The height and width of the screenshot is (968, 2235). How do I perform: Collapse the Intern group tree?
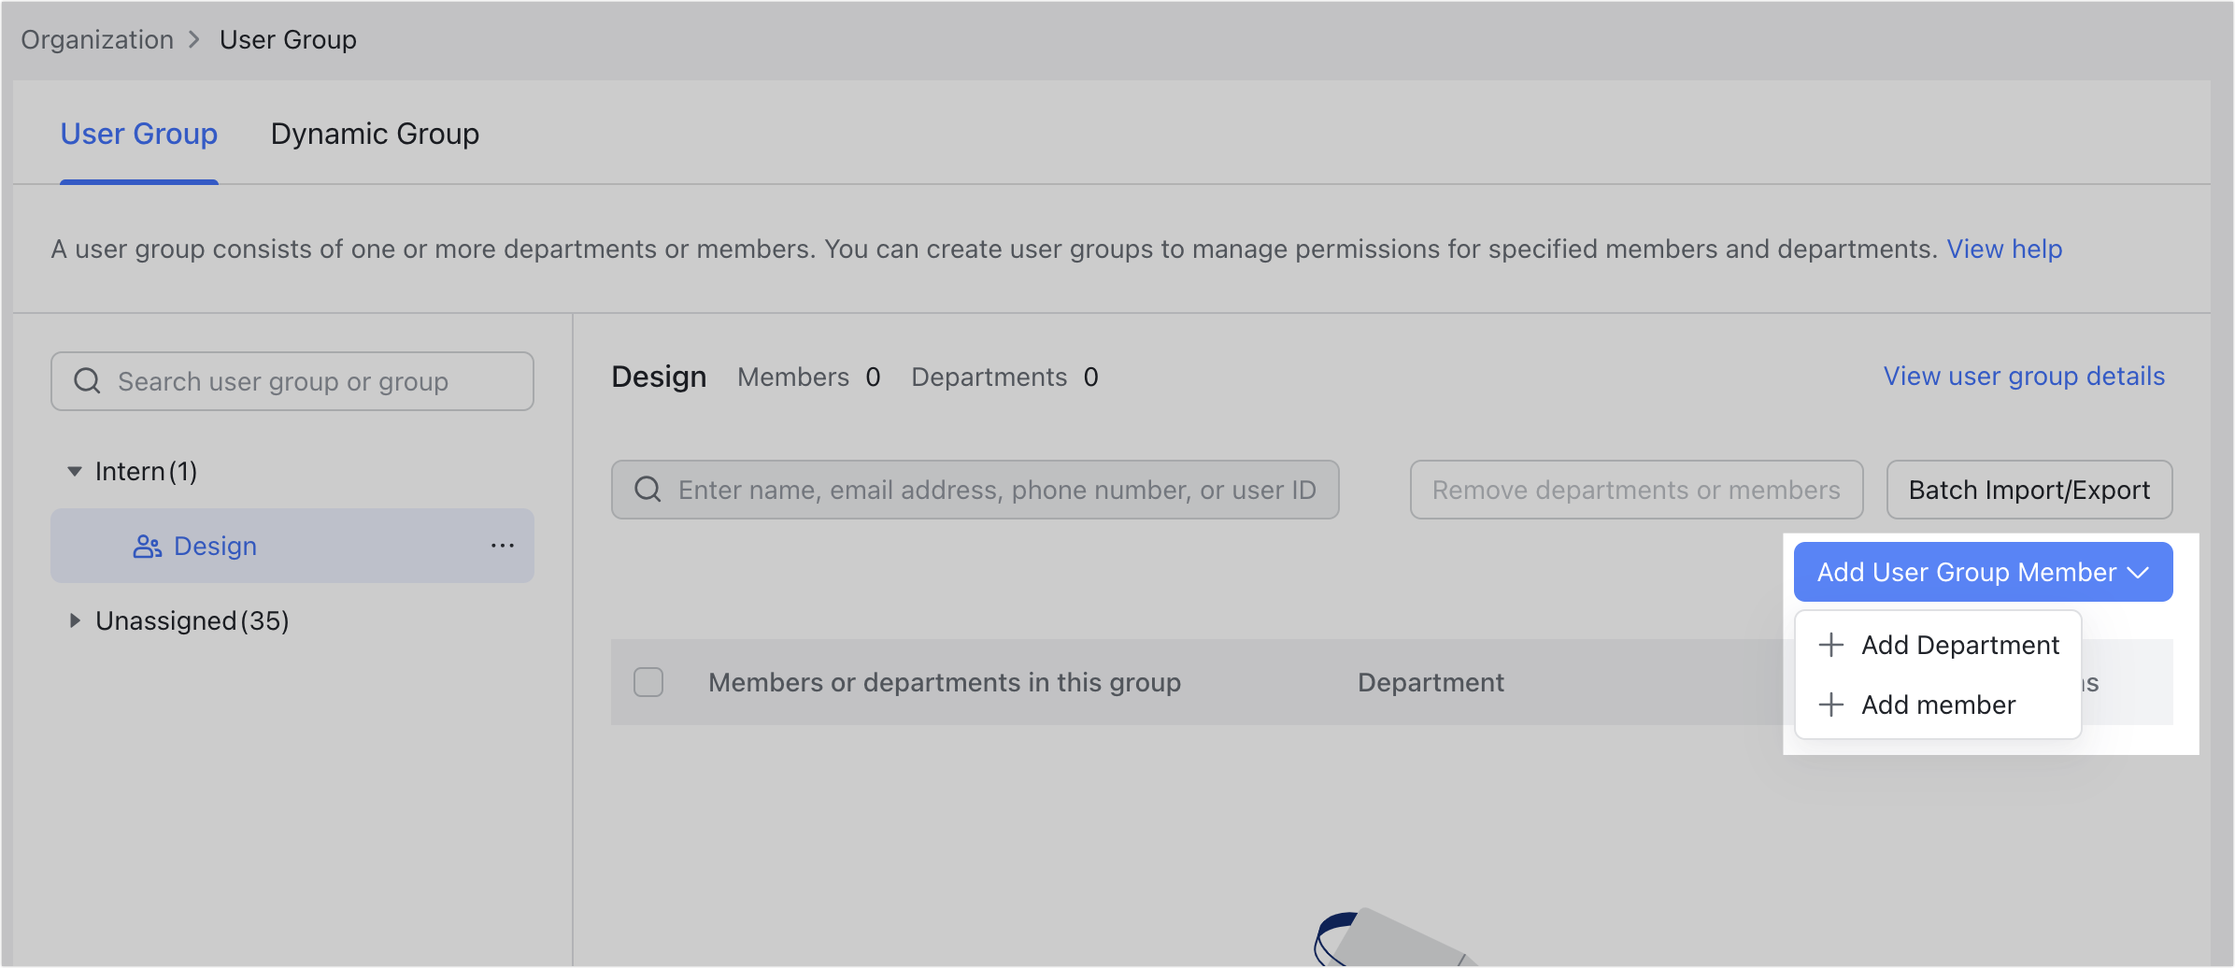click(75, 471)
